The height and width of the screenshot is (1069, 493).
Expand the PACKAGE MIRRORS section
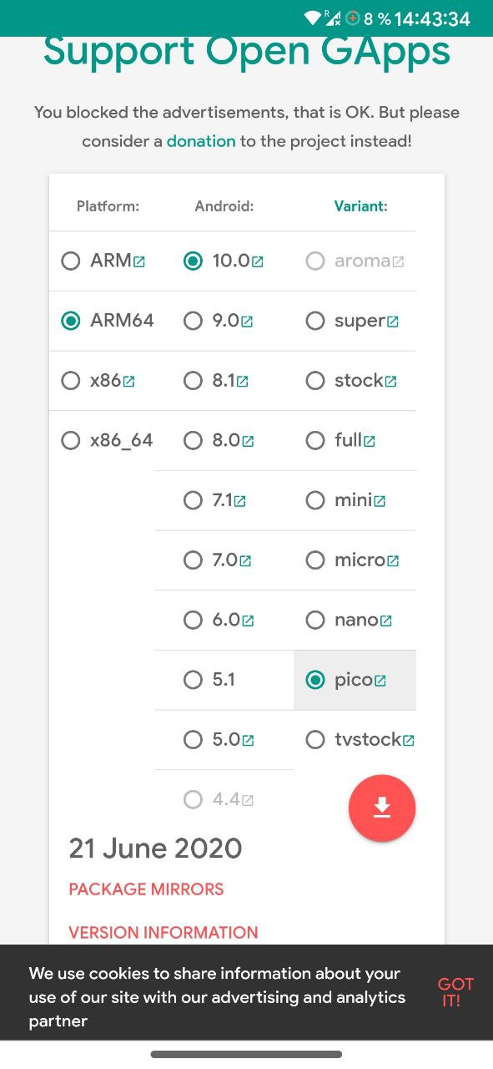(146, 889)
